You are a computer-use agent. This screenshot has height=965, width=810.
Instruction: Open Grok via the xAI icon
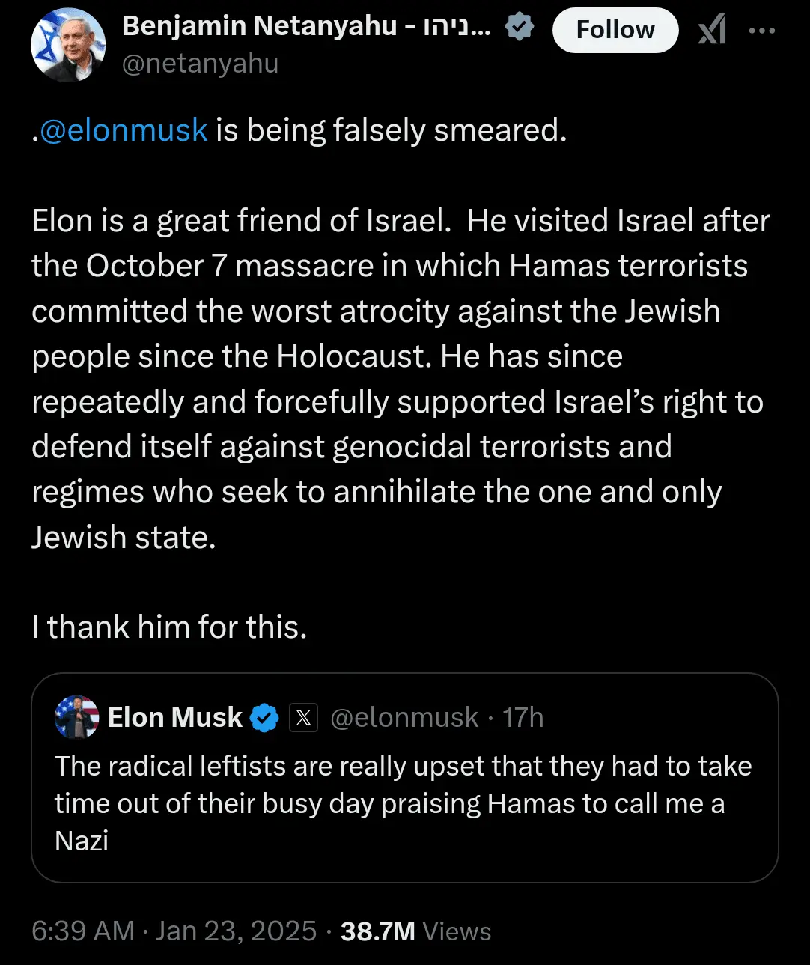click(712, 31)
